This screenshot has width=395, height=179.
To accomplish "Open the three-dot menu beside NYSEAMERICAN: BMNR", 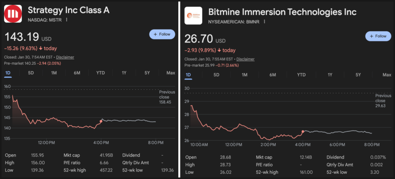I will 265,21.
